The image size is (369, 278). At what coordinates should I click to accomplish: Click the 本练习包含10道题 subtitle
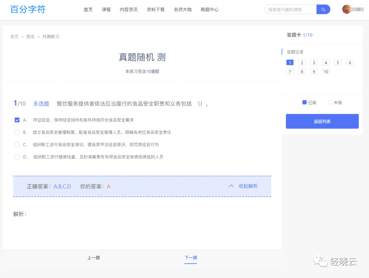click(x=142, y=71)
